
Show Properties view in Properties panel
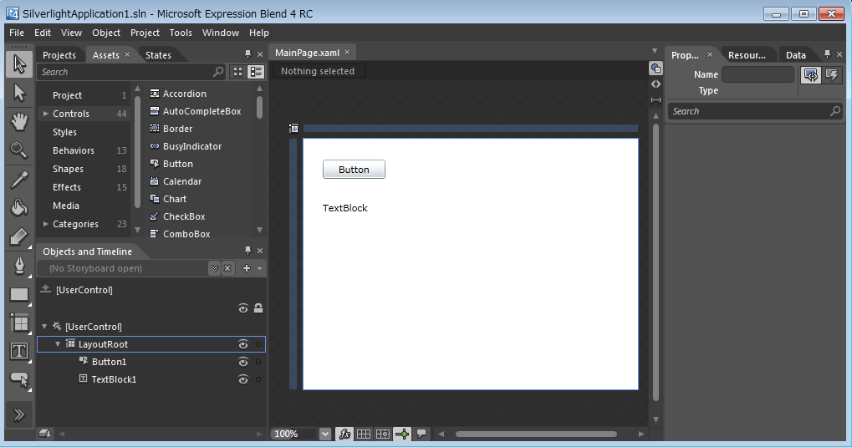811,74
